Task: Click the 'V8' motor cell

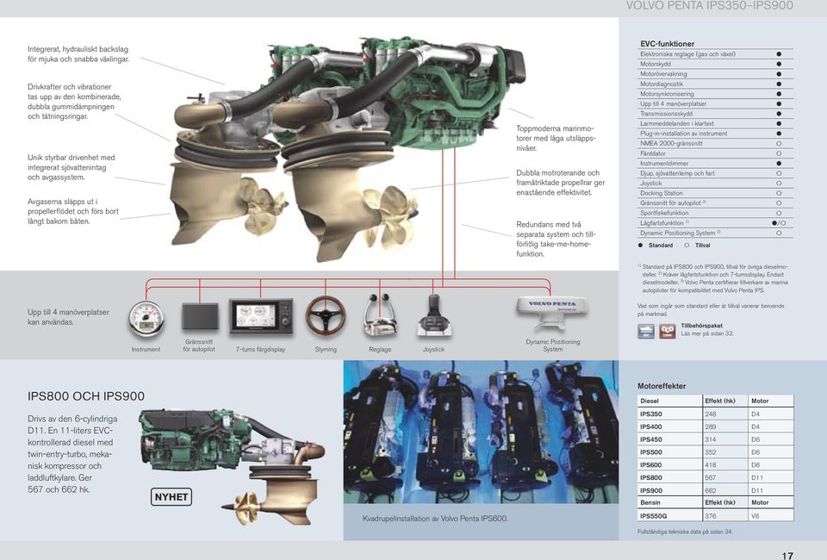Action: (755, 516)
